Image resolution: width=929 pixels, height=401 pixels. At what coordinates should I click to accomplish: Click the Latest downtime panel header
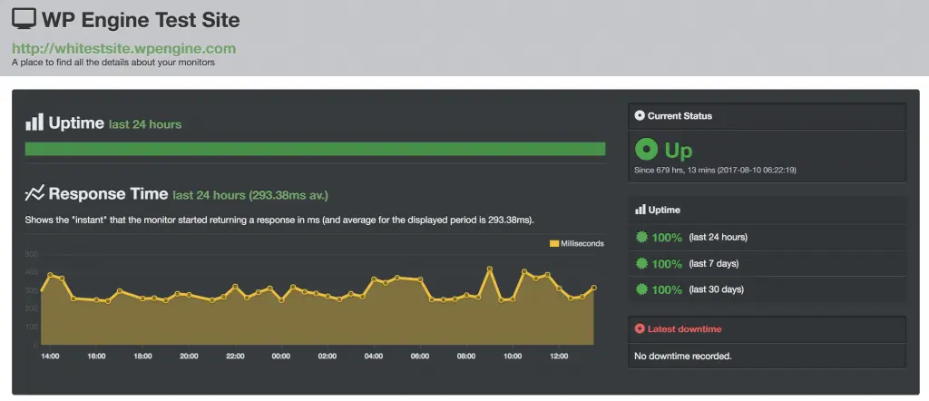coord(768,328)
